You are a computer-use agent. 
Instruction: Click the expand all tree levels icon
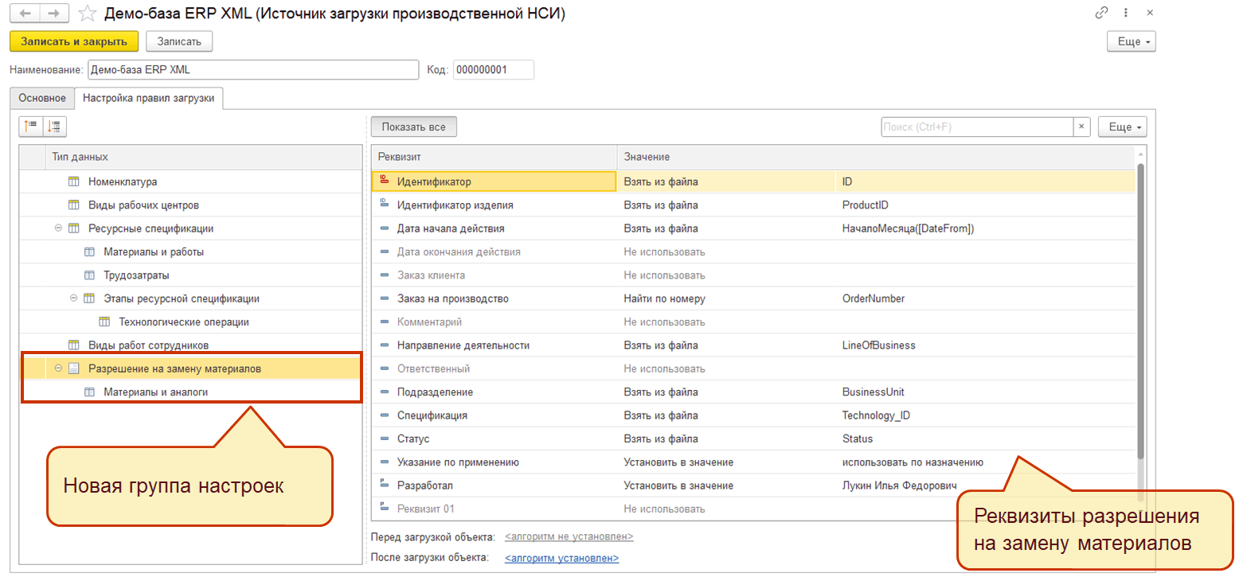tap(55, 126)
